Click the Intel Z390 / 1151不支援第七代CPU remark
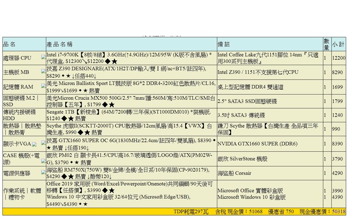This screenshot has height=220, width=348. (258, 72)
